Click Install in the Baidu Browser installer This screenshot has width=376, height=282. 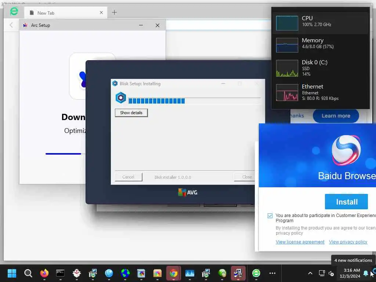point(346,202)
